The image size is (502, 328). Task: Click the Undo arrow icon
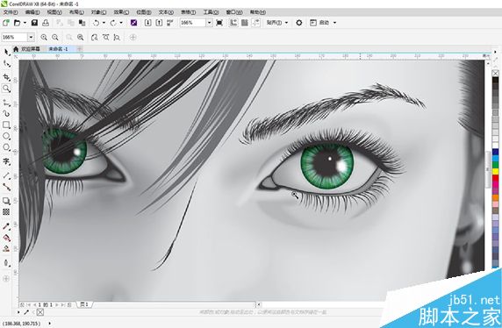(x=96, y=23)
